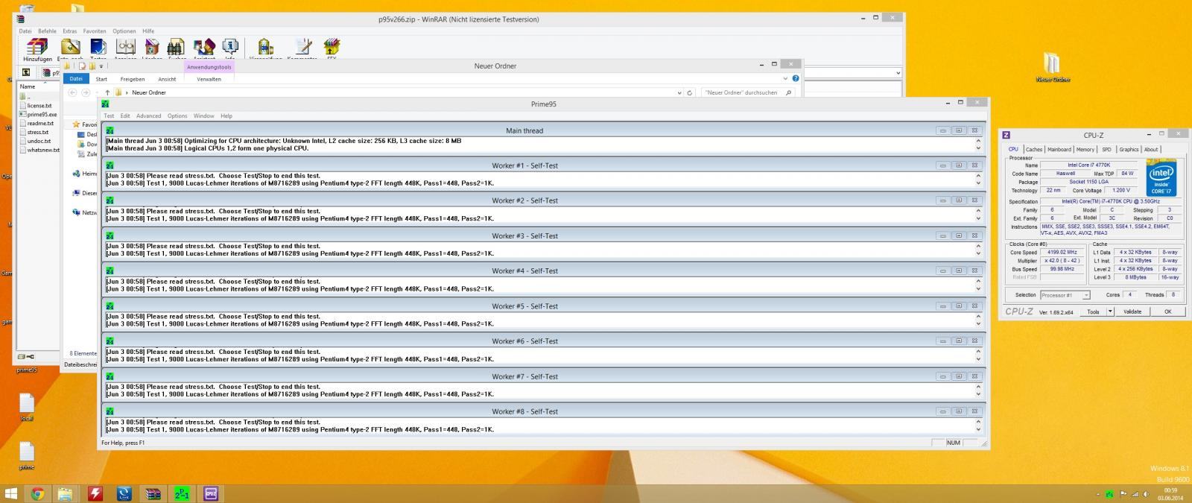Show hidden tray icons arrow
This screenshot has width=1192, height=503.
1097,494
